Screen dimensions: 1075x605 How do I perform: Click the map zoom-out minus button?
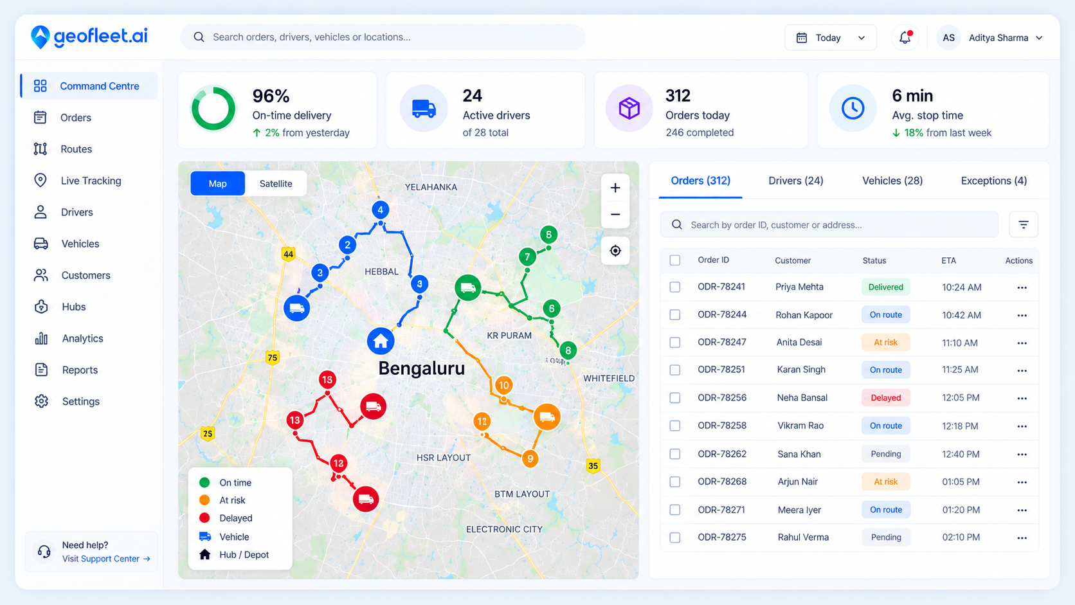pyautogui.click(x=615, y=215)
